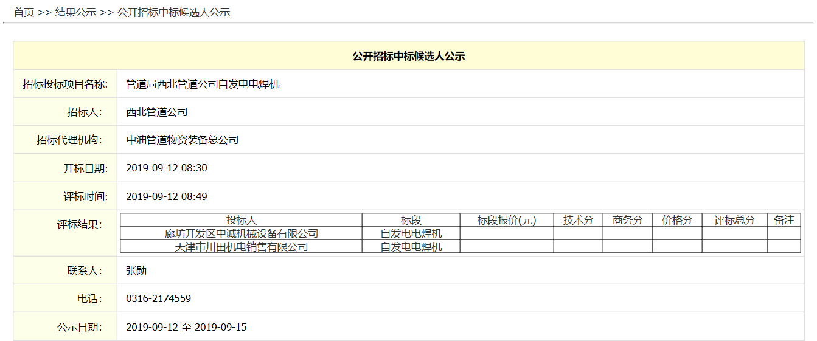The image size is (817, 341).
Task: Go to 结果公示 breadcrumb link
Action: click(x=75, y=12)
